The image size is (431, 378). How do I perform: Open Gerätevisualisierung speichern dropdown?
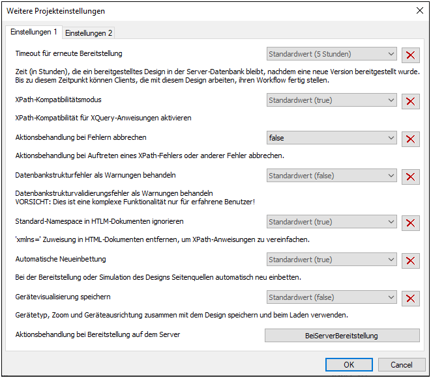[331, 297]
